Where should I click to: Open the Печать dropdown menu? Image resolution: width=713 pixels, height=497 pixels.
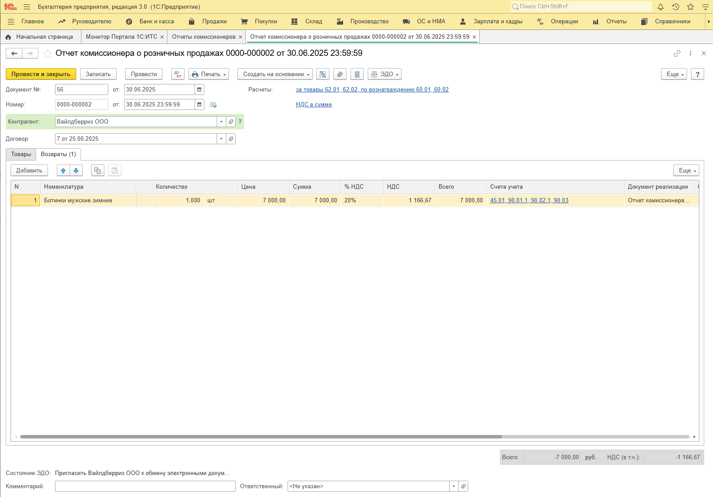point(209,74)
